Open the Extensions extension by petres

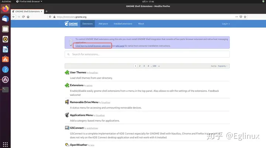pos(76,85)
